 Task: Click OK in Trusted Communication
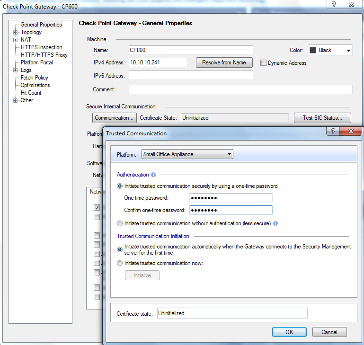click(x=289, y=332)
